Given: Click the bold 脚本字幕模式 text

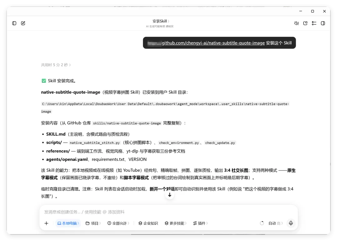Looking at the screenshot, I should click(136, 178).
